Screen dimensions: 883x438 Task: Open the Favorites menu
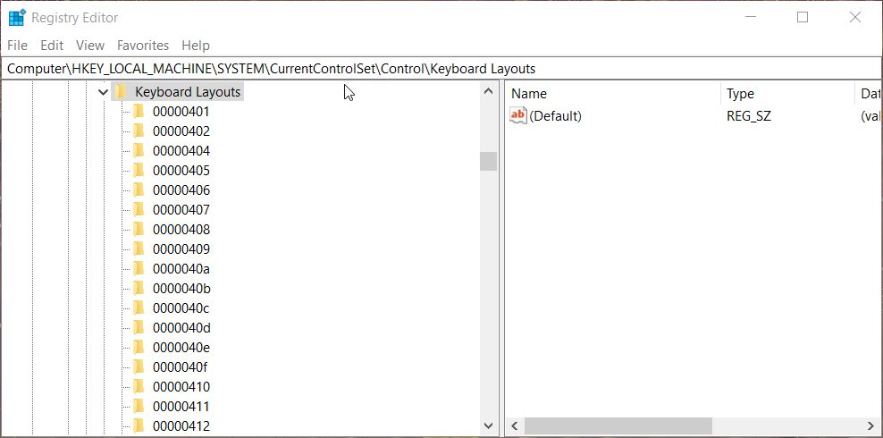click(143, 45)
